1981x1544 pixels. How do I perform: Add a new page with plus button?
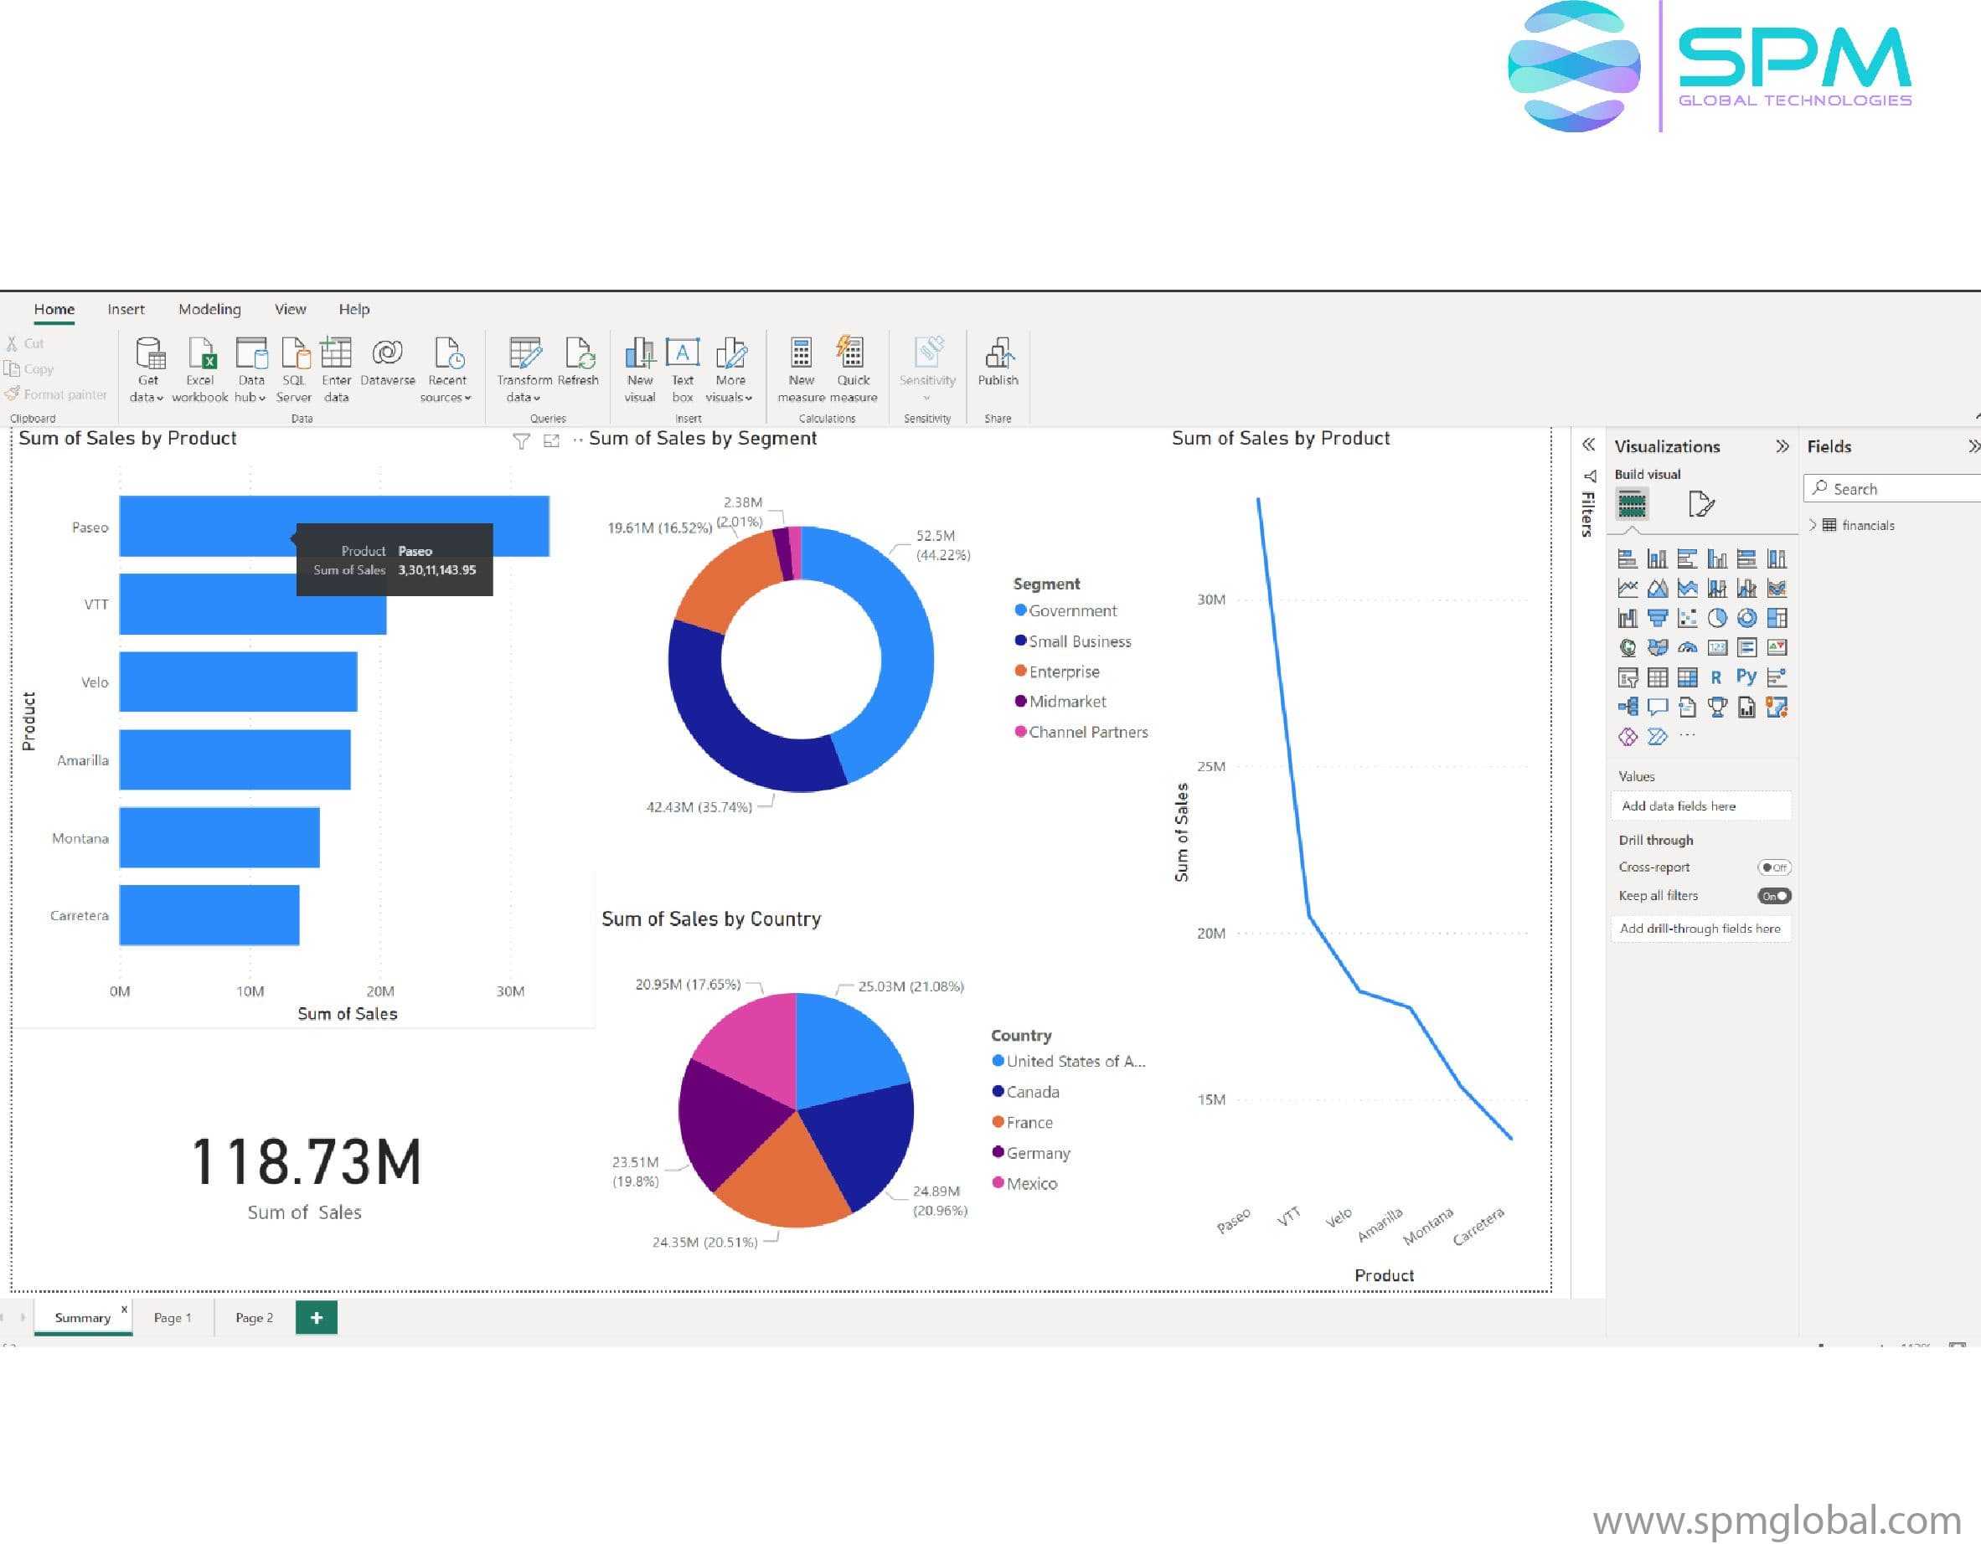click(x=317, y=1317)
